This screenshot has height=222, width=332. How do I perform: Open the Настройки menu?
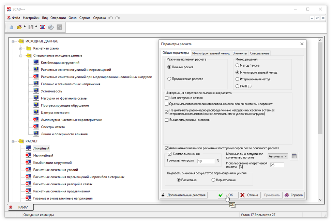[31, 18]
